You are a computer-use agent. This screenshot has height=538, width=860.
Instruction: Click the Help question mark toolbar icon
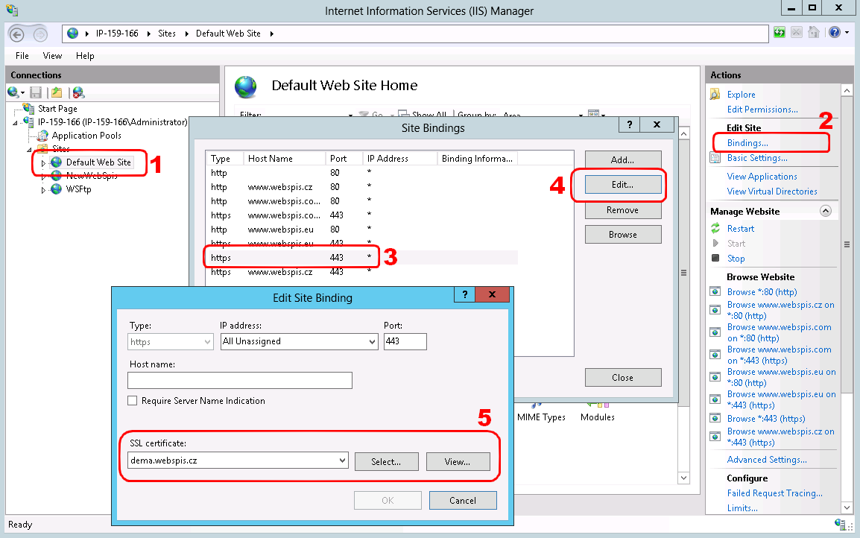coord(834,33)
